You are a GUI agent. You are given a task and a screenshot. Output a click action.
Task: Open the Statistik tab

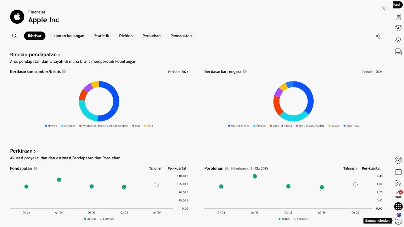101,36
